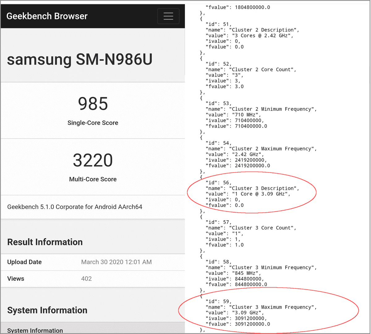The width and height of the screenshot is (371, 334).
Task: Select the "710 MHz" value line
Action: (x=233, y=115)
